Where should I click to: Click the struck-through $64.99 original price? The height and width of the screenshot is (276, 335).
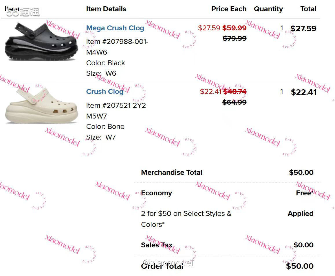pyautogui.click(x=235, y=102)
